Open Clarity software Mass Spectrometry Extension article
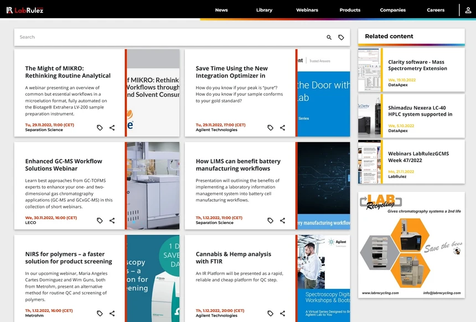 (417, 65)
